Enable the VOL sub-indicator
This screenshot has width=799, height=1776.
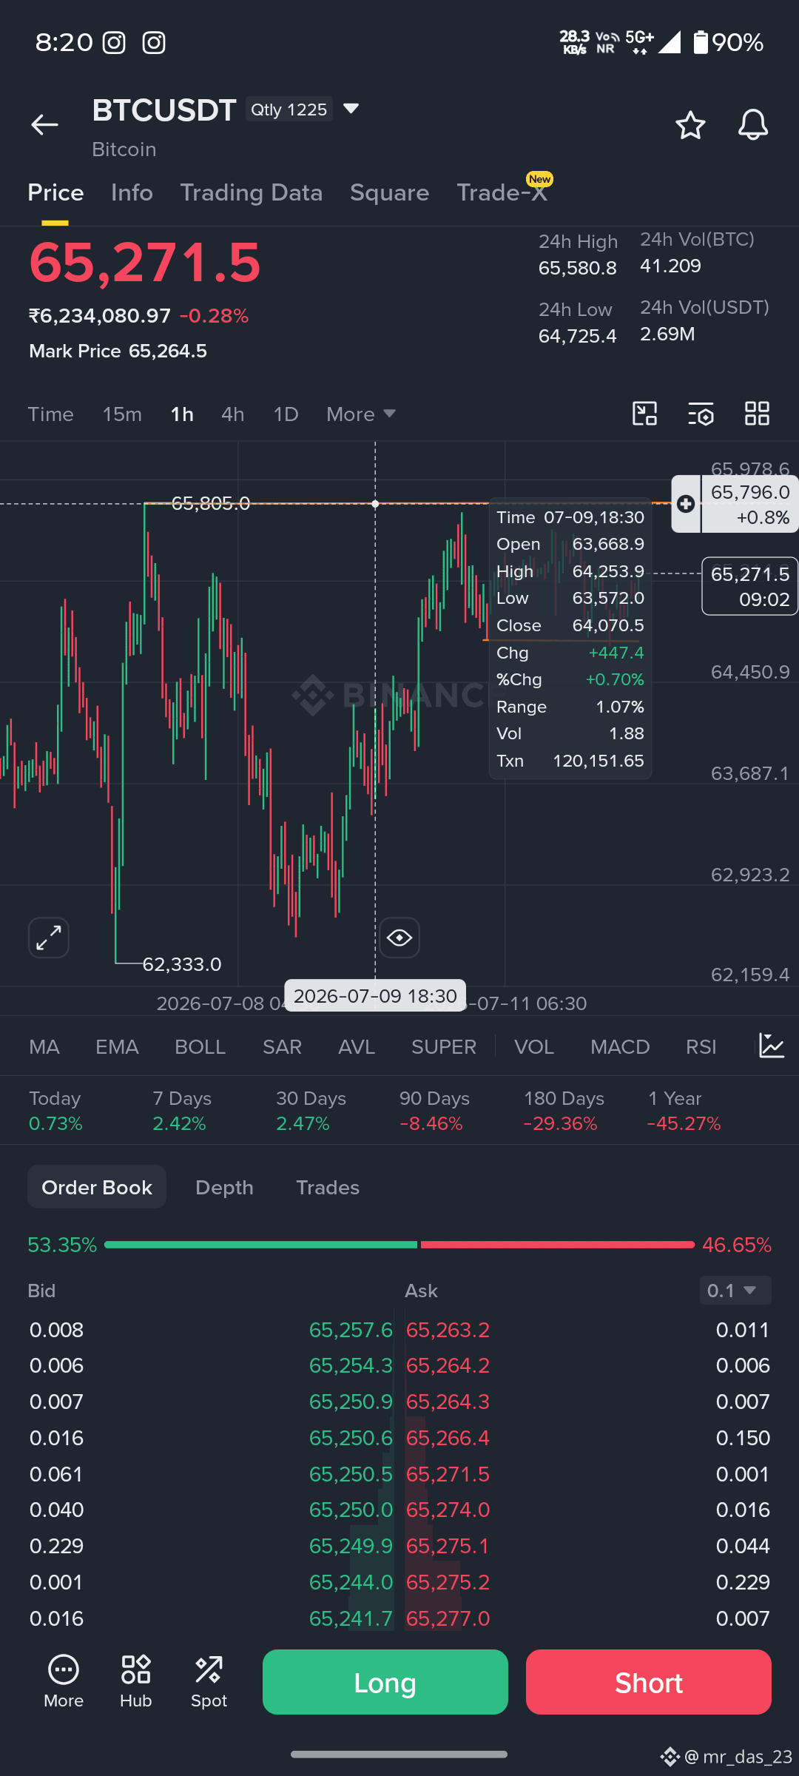pos(534,1046)
